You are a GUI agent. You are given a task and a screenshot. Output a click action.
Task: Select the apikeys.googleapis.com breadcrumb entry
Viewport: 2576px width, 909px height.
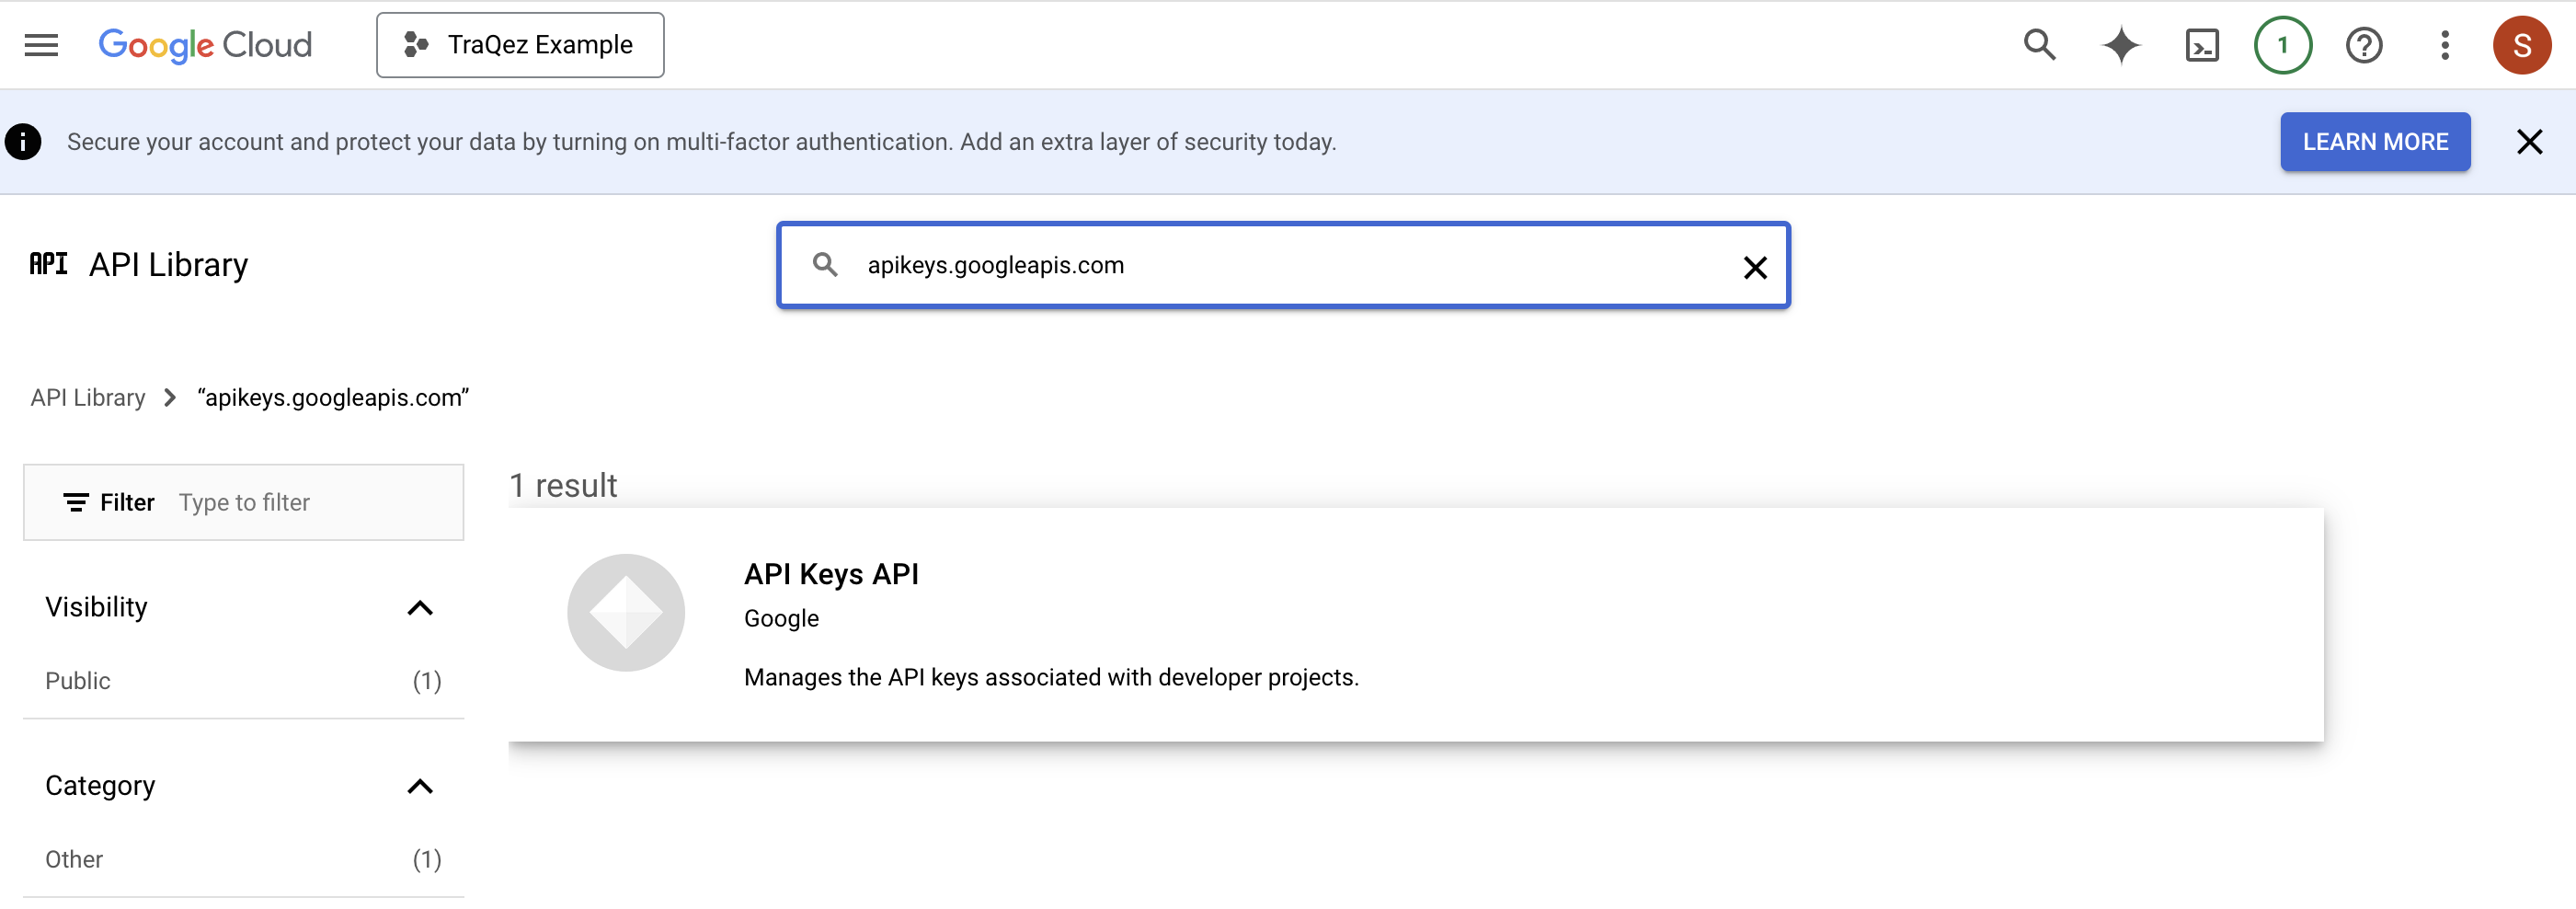pos(334,397)
